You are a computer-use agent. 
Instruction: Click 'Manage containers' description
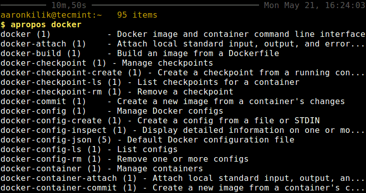tap(160, 169)
